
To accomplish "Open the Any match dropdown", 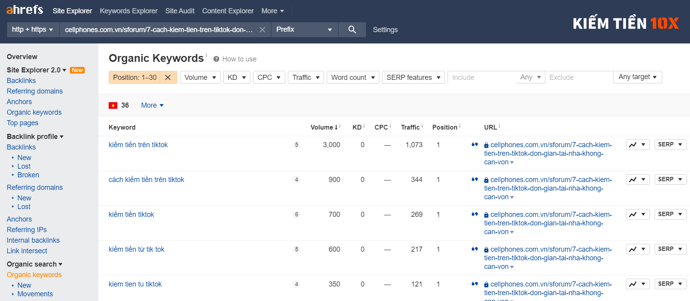I will (530, 78).
